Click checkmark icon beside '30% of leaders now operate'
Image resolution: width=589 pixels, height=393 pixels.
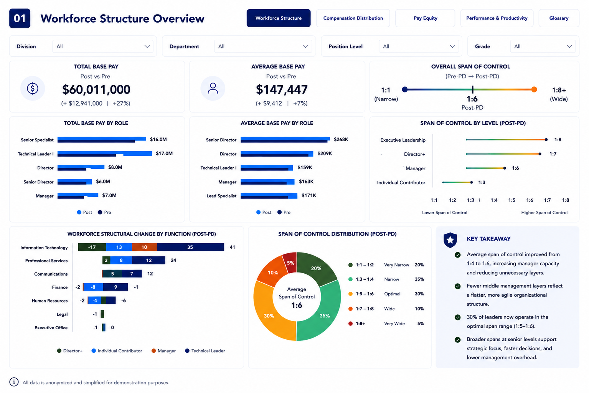[x=457, y=317]
